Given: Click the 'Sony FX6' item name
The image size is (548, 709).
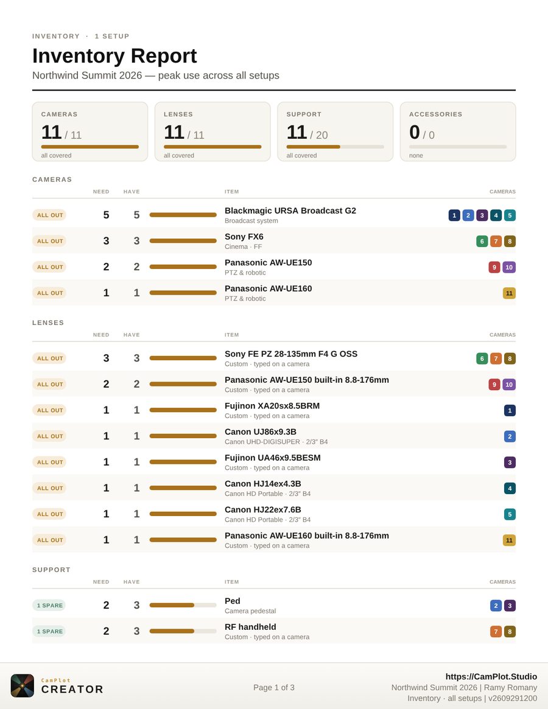Looking at the screenshot, I should [x=244, y=237].
